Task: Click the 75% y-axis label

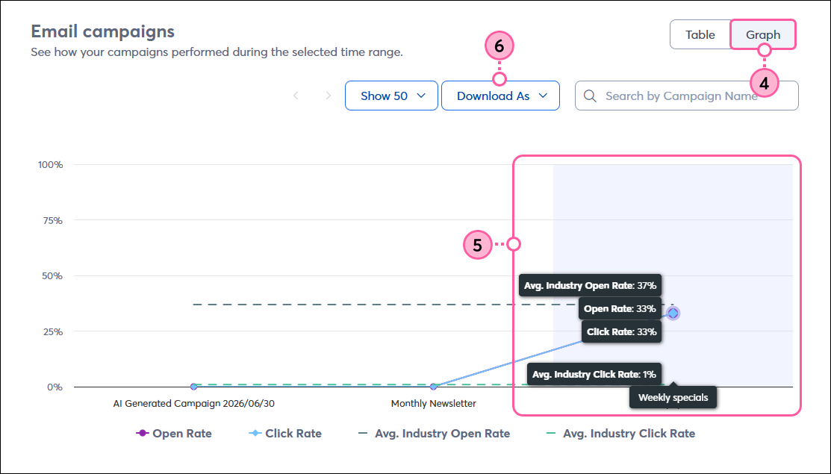Action: click(52, 220)
